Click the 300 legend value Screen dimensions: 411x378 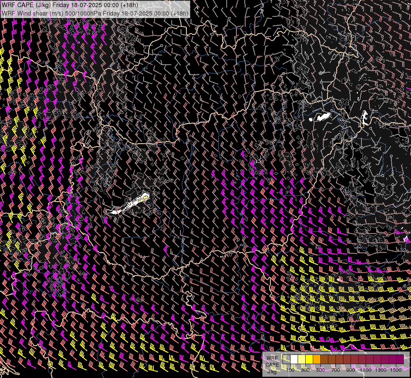pyautogui.click(x=305, y=370)
